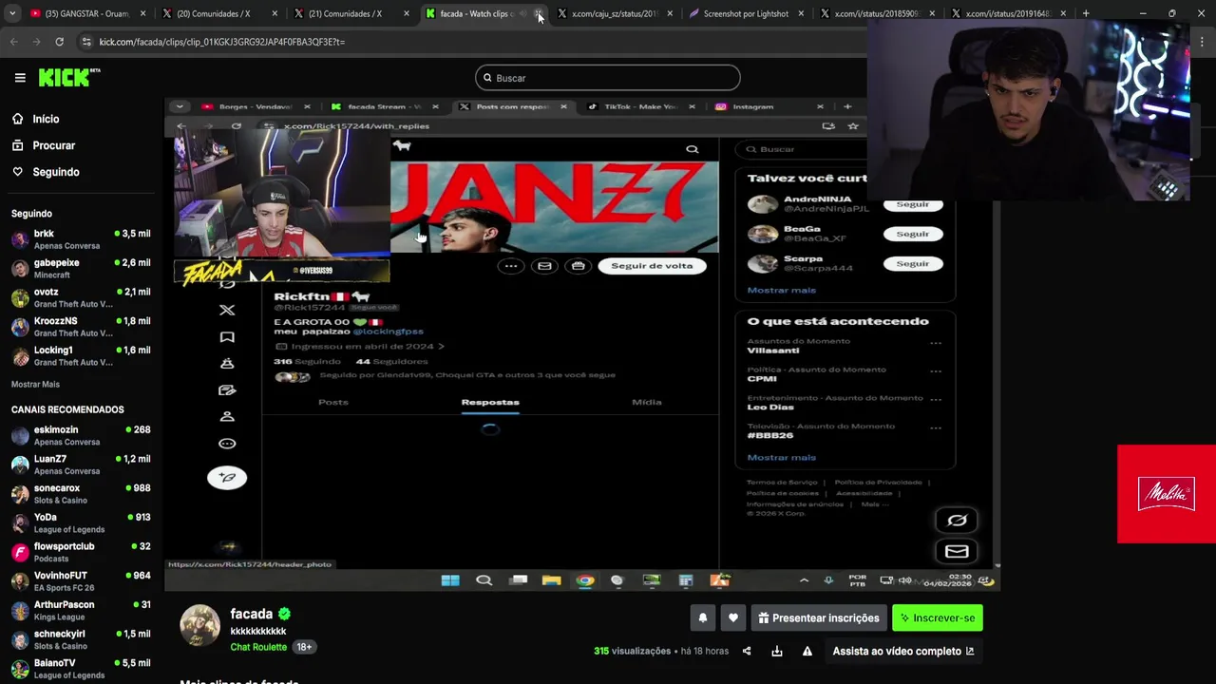Viewport: 1216px width, 684px height.
Task: Open followed channel brkk
Action: click(x=81, y=239)
